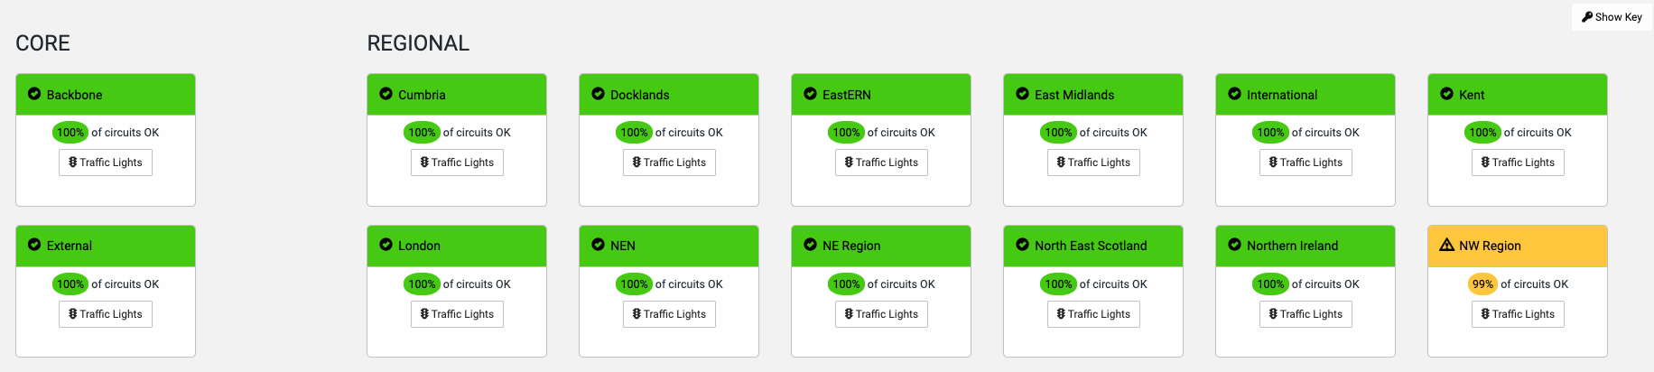Screen dimensions: 1654x372
Task: Click the Cumbria status check icon
Action: 386,94
